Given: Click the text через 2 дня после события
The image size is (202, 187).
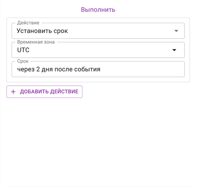Looking at the screenshot, I should 59,69.
